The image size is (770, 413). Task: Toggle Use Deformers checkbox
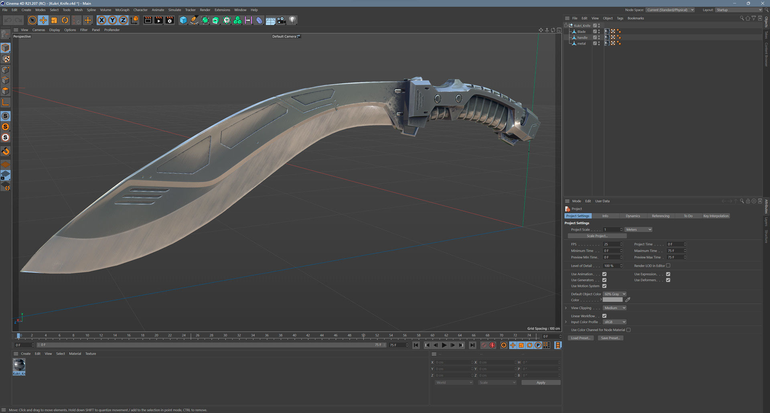tap(668, 280)
